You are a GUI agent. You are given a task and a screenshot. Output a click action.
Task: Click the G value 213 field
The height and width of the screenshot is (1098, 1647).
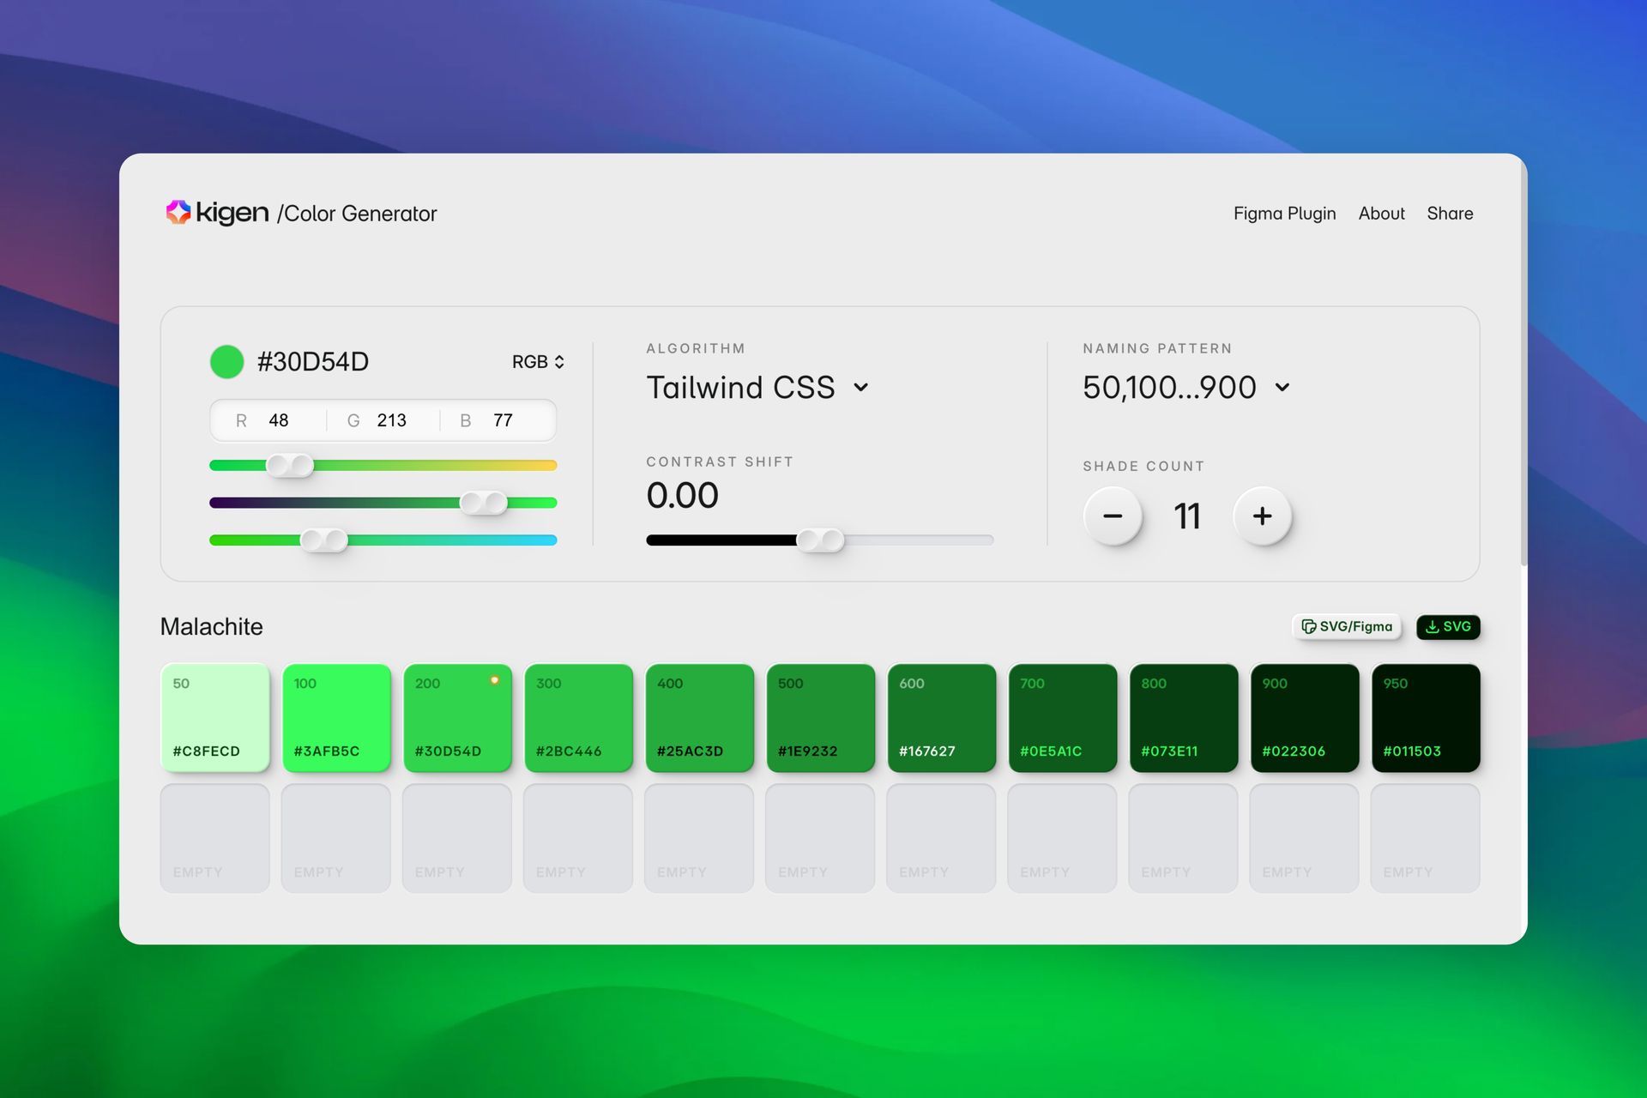click(x=391, y=420)
